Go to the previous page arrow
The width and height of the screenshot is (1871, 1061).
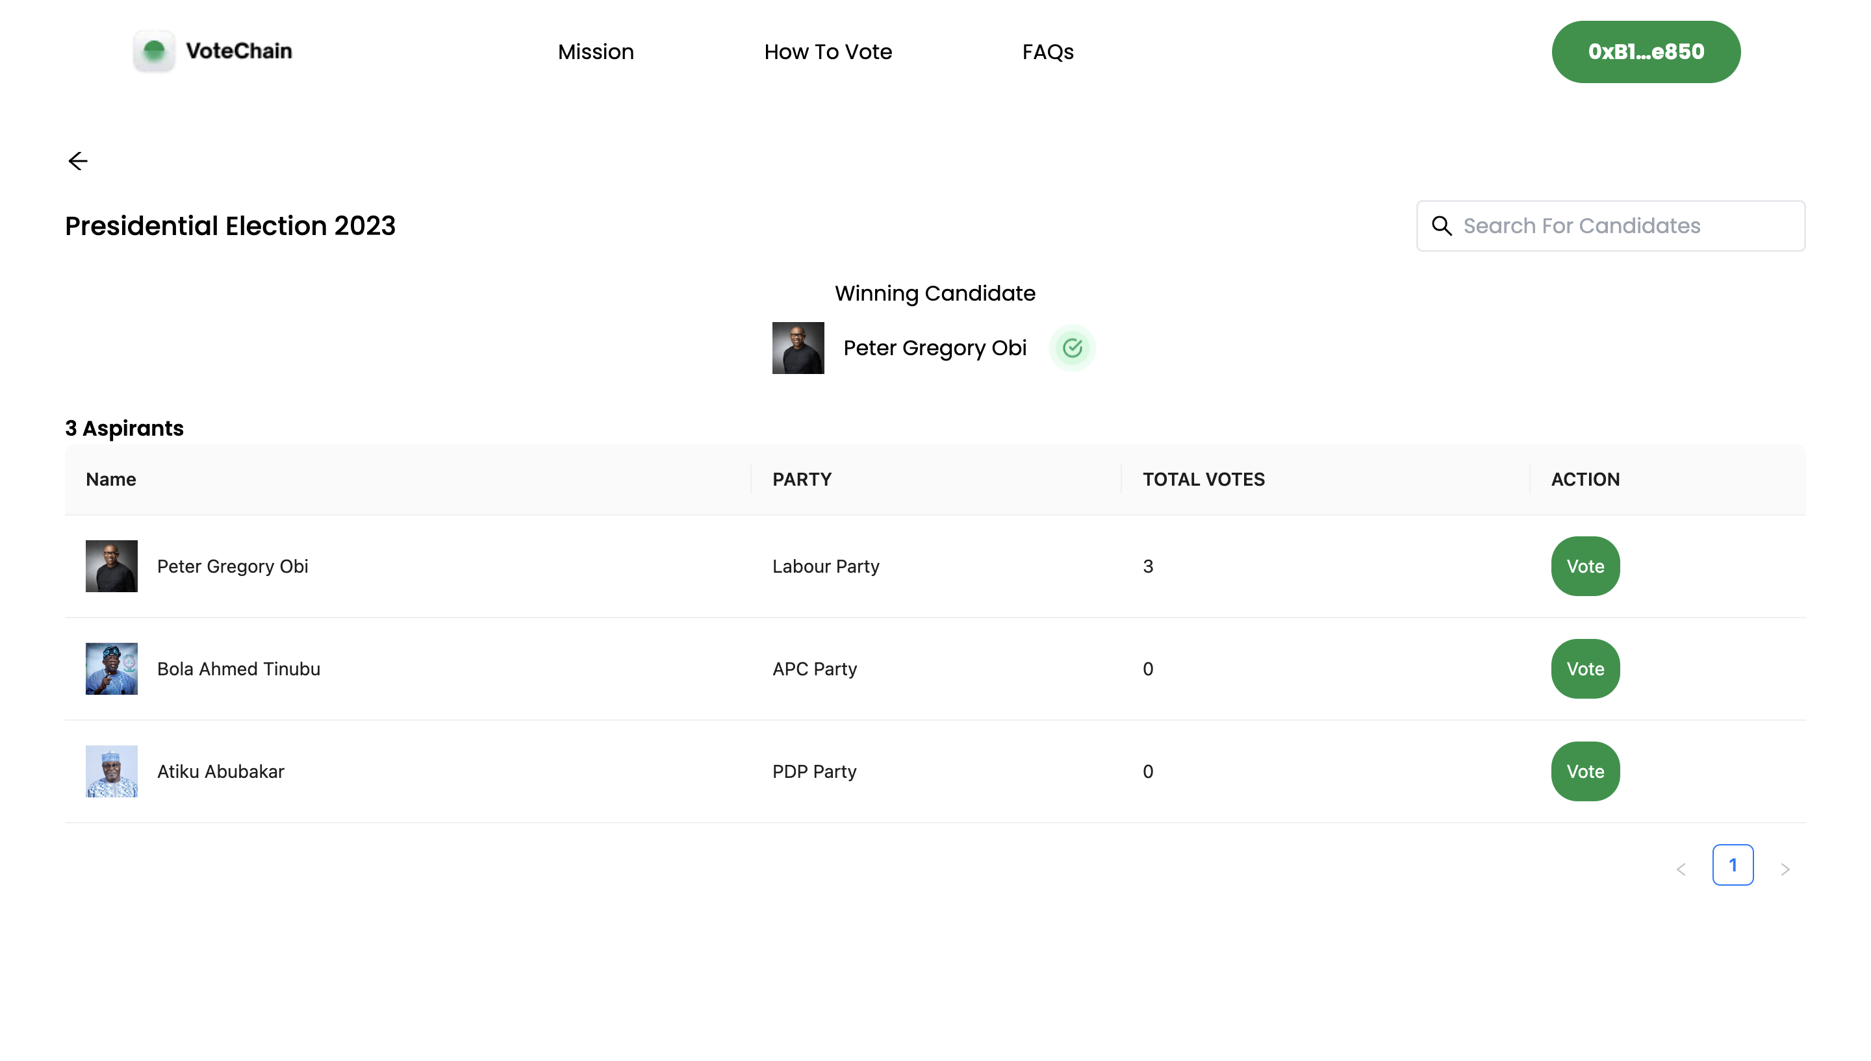pyautogui.click(x=1681, y=869)
